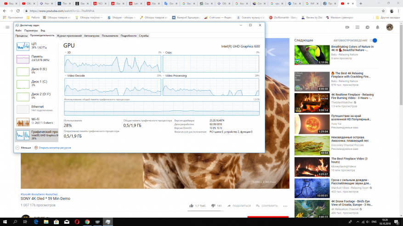Screen dimensions: 403x226
Task: Expand the Video Processing graph dropdown
Action: 164,76
